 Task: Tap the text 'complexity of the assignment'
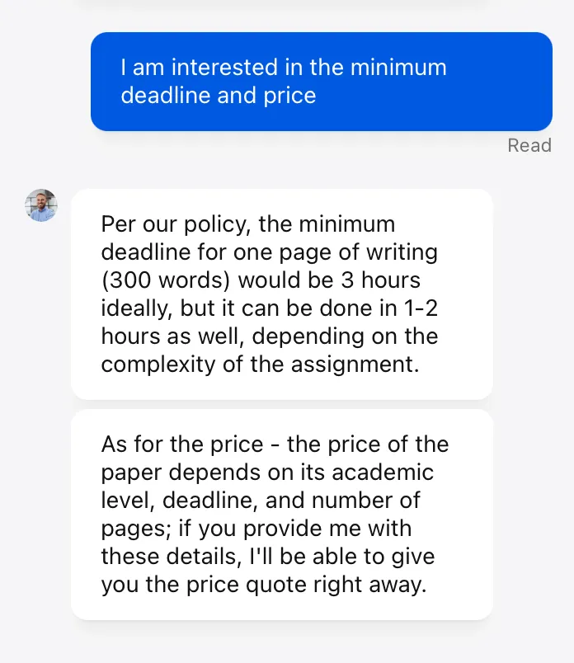pos(260,364)
